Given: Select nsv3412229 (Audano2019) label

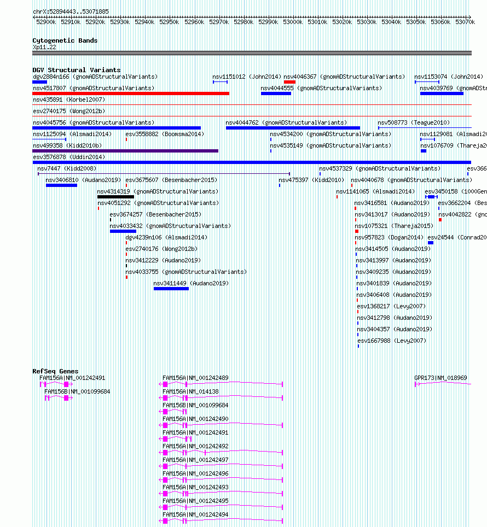Looking at the screenshot, I should [163, 260].
